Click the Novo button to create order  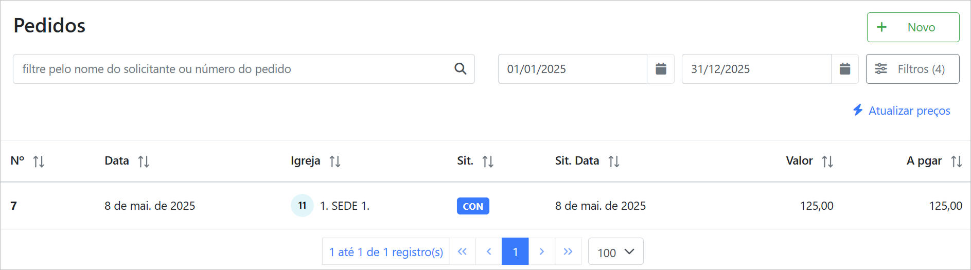pos(913,27)
